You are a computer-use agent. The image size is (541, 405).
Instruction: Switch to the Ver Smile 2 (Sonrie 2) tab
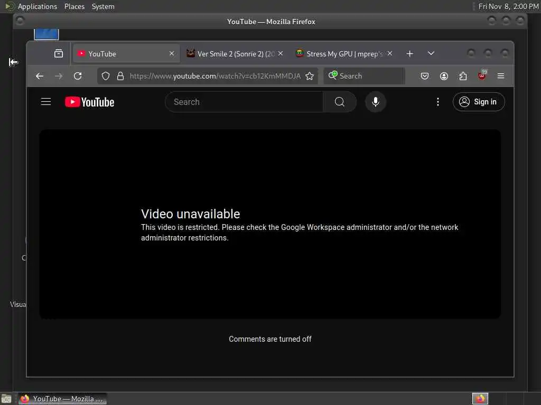click(235, 54)
